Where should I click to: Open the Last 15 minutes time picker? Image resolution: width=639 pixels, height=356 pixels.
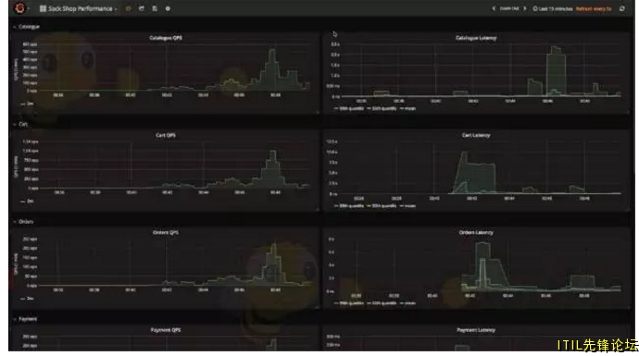coord(553,8)
